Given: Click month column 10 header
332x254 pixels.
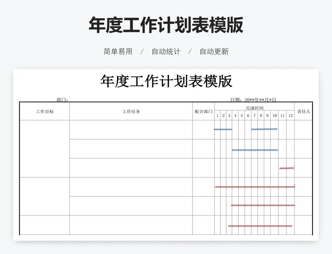Looking at the screenshot, I should (x=275, y=116).
